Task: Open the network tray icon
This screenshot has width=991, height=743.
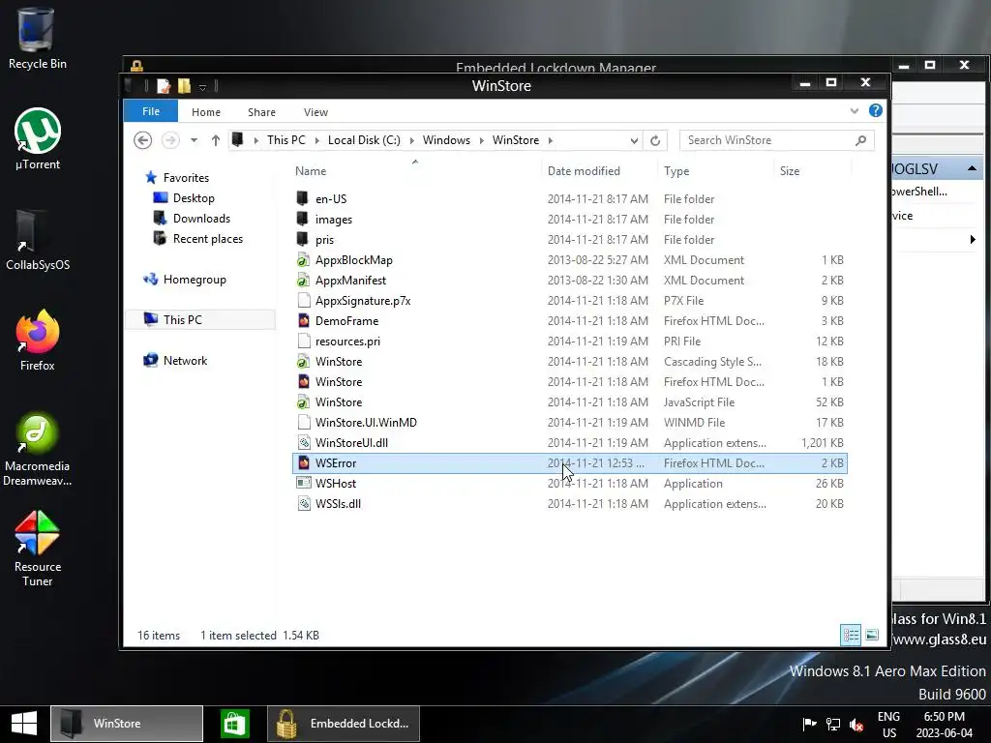Action: click(x=833, y=724)
